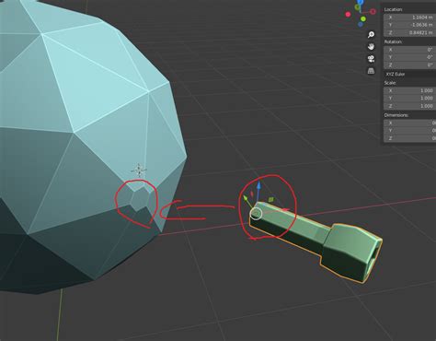
Task: Switch perspective/orthographic with the grid icon
Action: pos(371,71)
